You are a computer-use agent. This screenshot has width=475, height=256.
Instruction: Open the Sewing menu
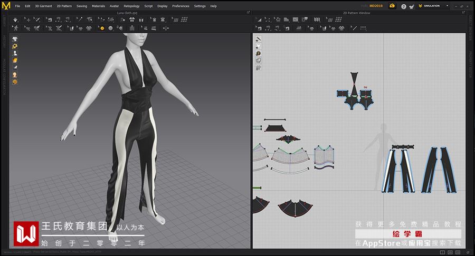click(x=82, y=6)
